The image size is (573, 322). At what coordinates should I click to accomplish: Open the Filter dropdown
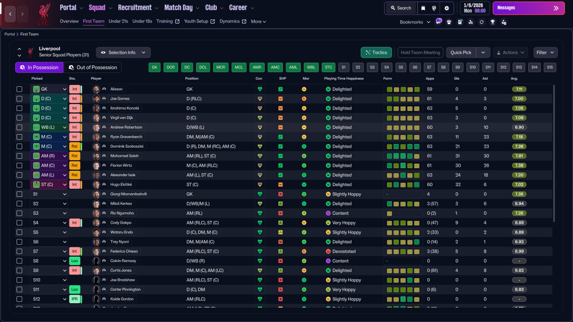pyautogui.click(x=545, y=52)
